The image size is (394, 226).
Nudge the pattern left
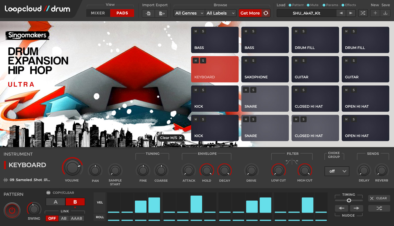(x=341, y=208)
